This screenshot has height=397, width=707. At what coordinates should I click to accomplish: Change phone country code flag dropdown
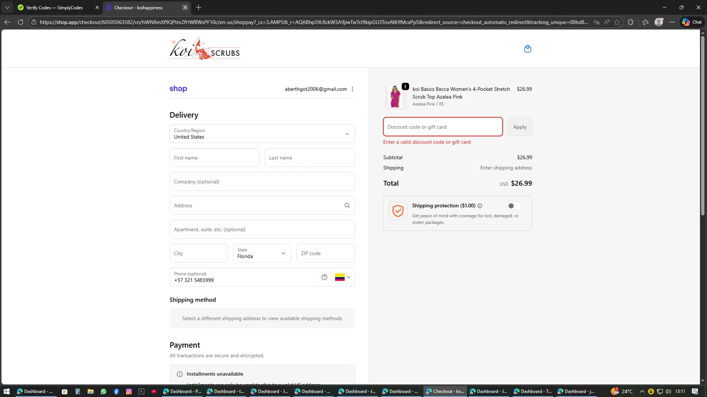(x=343, y=277)
